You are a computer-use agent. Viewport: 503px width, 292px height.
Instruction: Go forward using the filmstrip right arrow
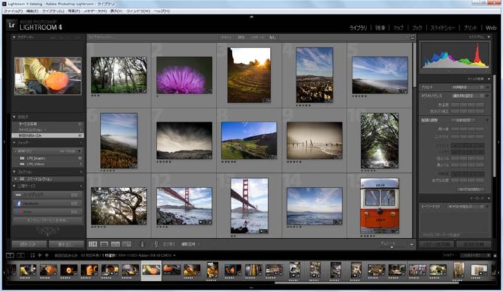tap(46, 255)
